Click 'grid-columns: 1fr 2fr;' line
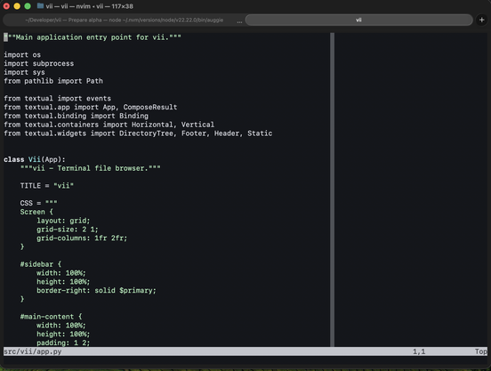 (82, 238)
